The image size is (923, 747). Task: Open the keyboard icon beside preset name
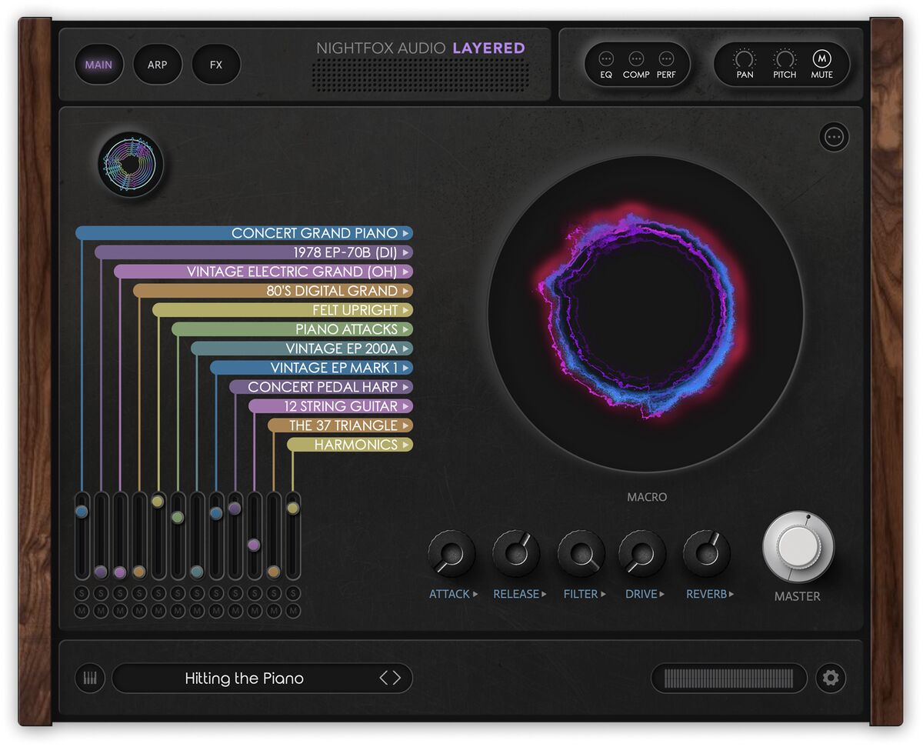[x=90, y=679]
